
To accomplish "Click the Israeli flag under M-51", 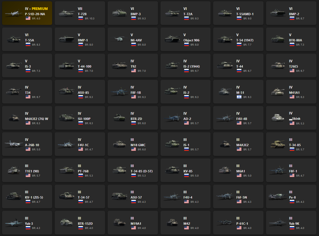I will (239, 97).
